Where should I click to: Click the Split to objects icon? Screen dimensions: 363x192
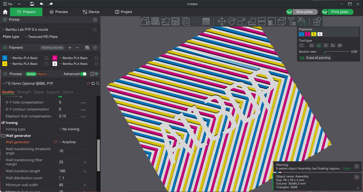(186, 21)
